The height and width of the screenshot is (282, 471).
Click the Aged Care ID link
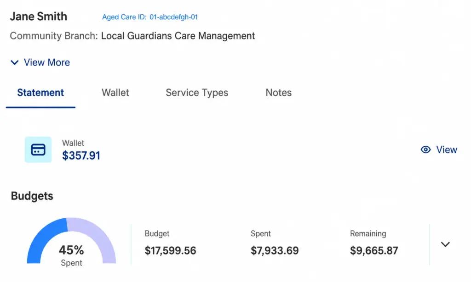point(150,17)
